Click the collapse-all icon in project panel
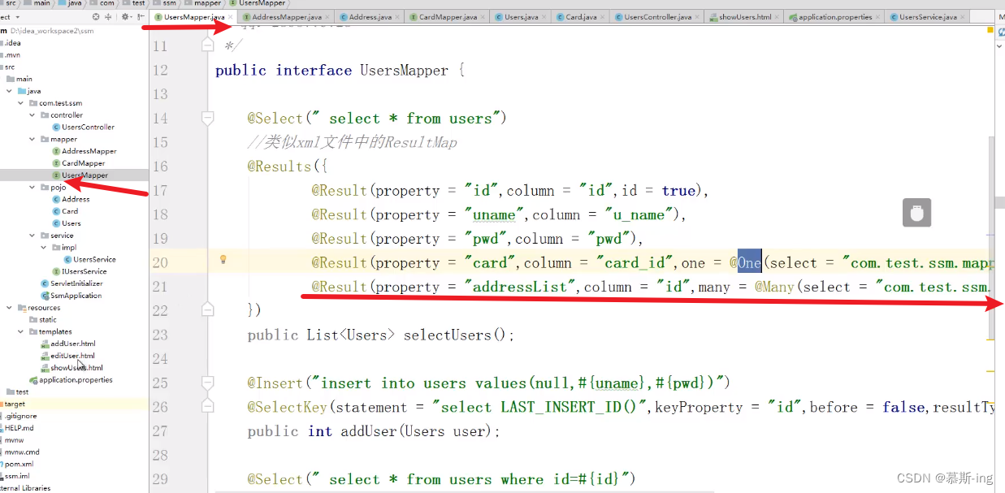1005x493 pixels. (x=108, y=16)
